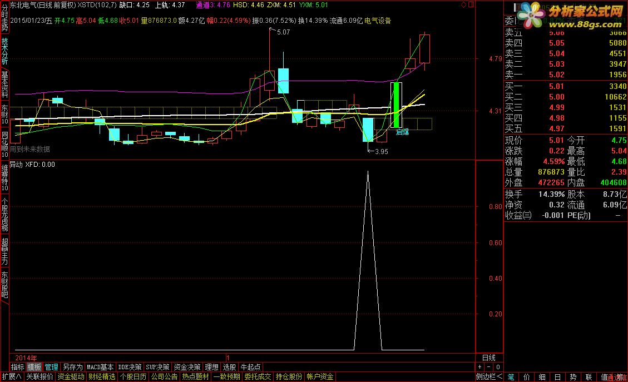628x382 pixels.
Task: Open the 个股龙虎榜 side tab
Action: (x=4, y=215)
